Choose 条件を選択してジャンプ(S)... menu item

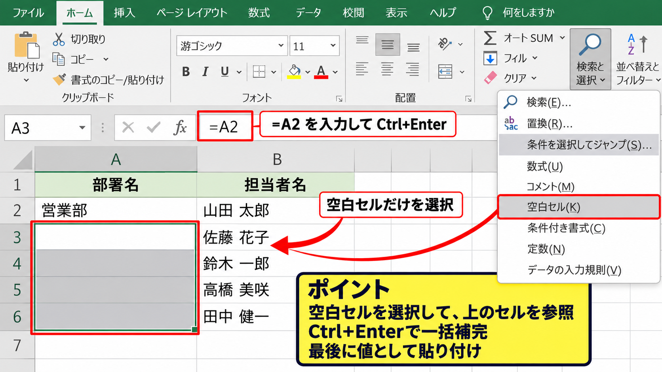[578, 145]
